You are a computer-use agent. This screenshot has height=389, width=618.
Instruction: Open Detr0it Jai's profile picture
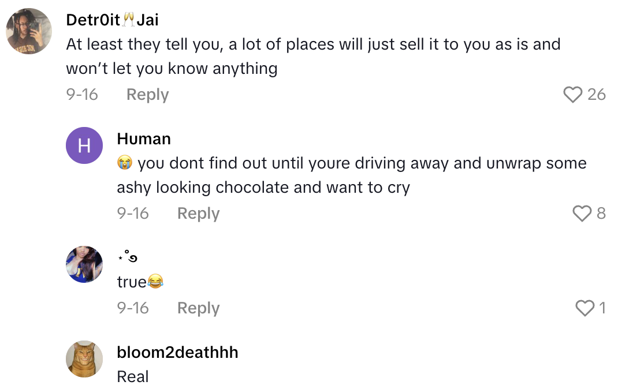click(29, 31)
